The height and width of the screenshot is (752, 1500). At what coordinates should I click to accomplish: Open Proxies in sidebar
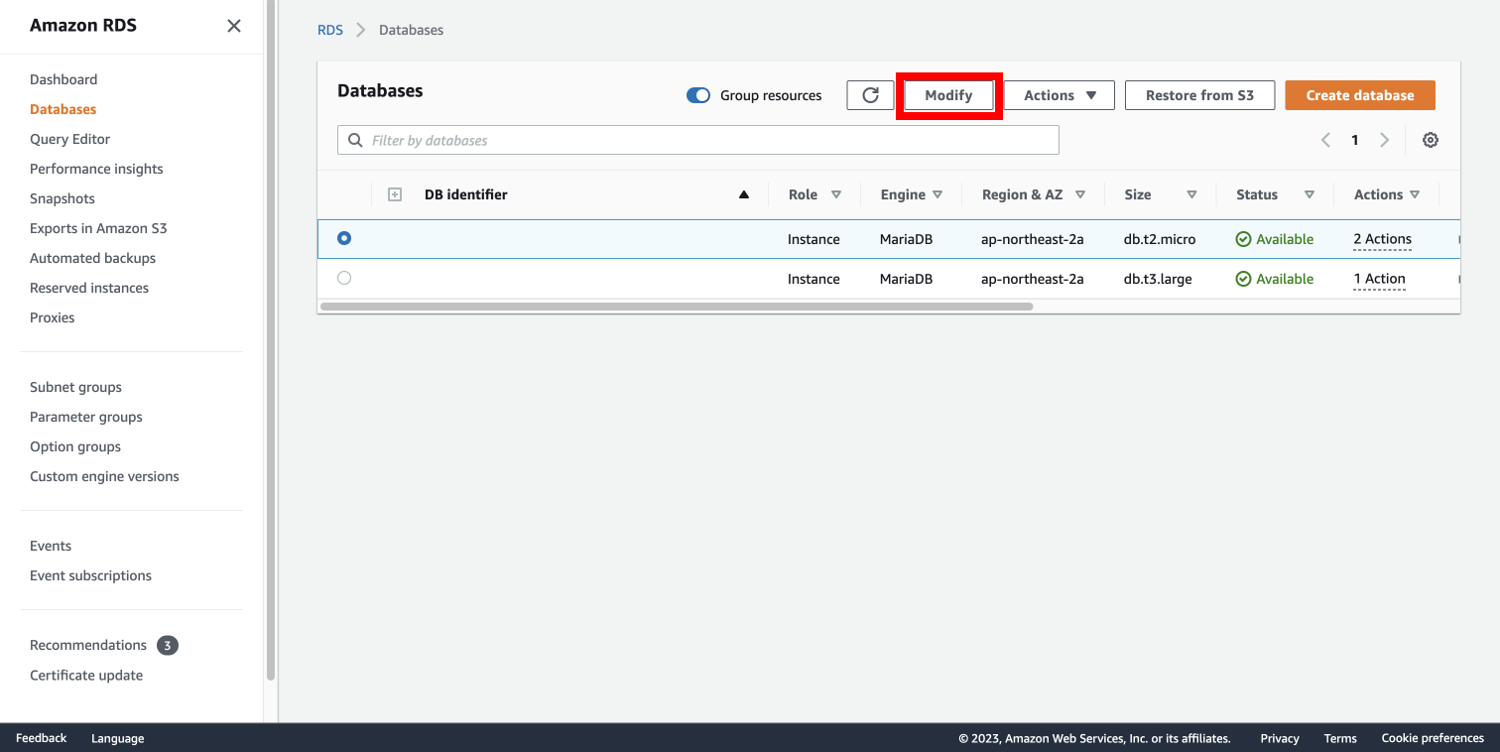53,317
